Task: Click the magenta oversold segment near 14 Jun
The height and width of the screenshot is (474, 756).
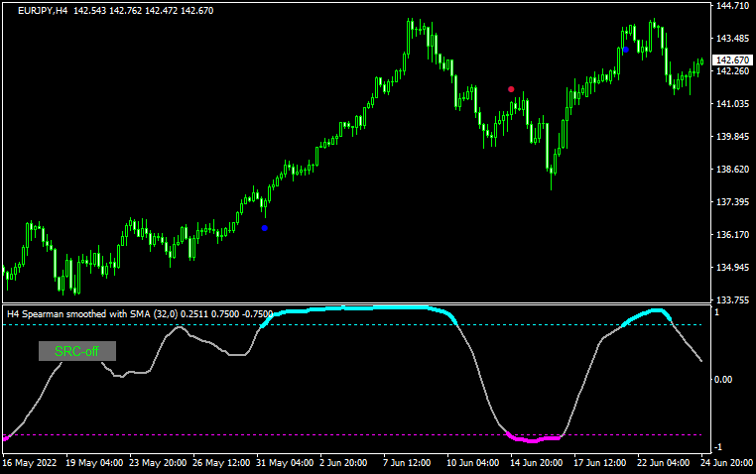Action: [x=534, y=438]
